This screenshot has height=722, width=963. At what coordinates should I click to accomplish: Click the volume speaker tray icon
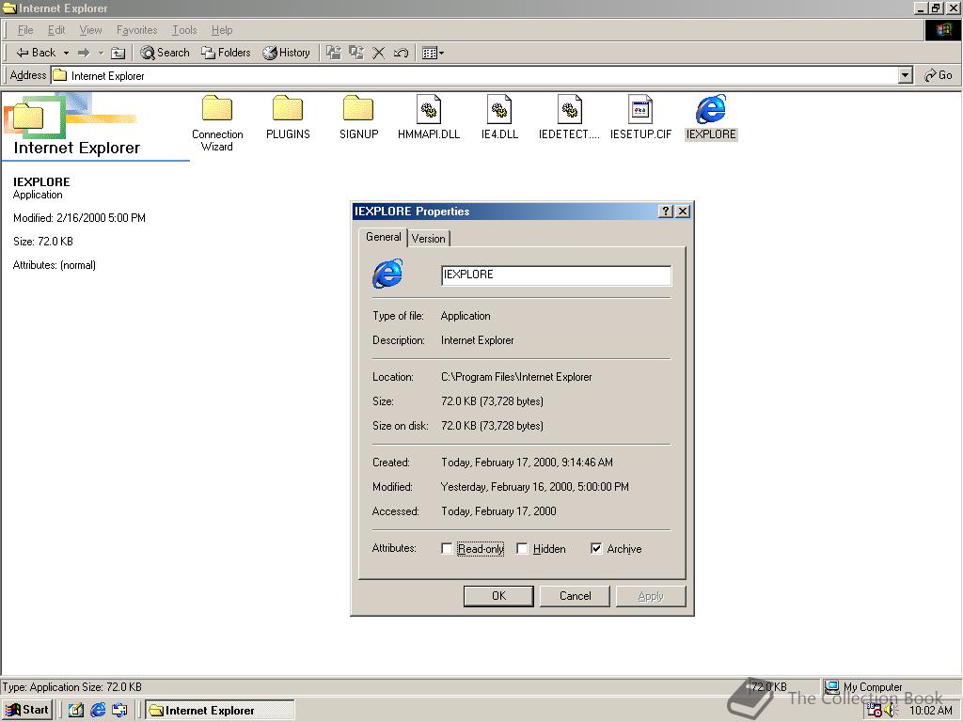pyautogui.click(x=892, y=711)
